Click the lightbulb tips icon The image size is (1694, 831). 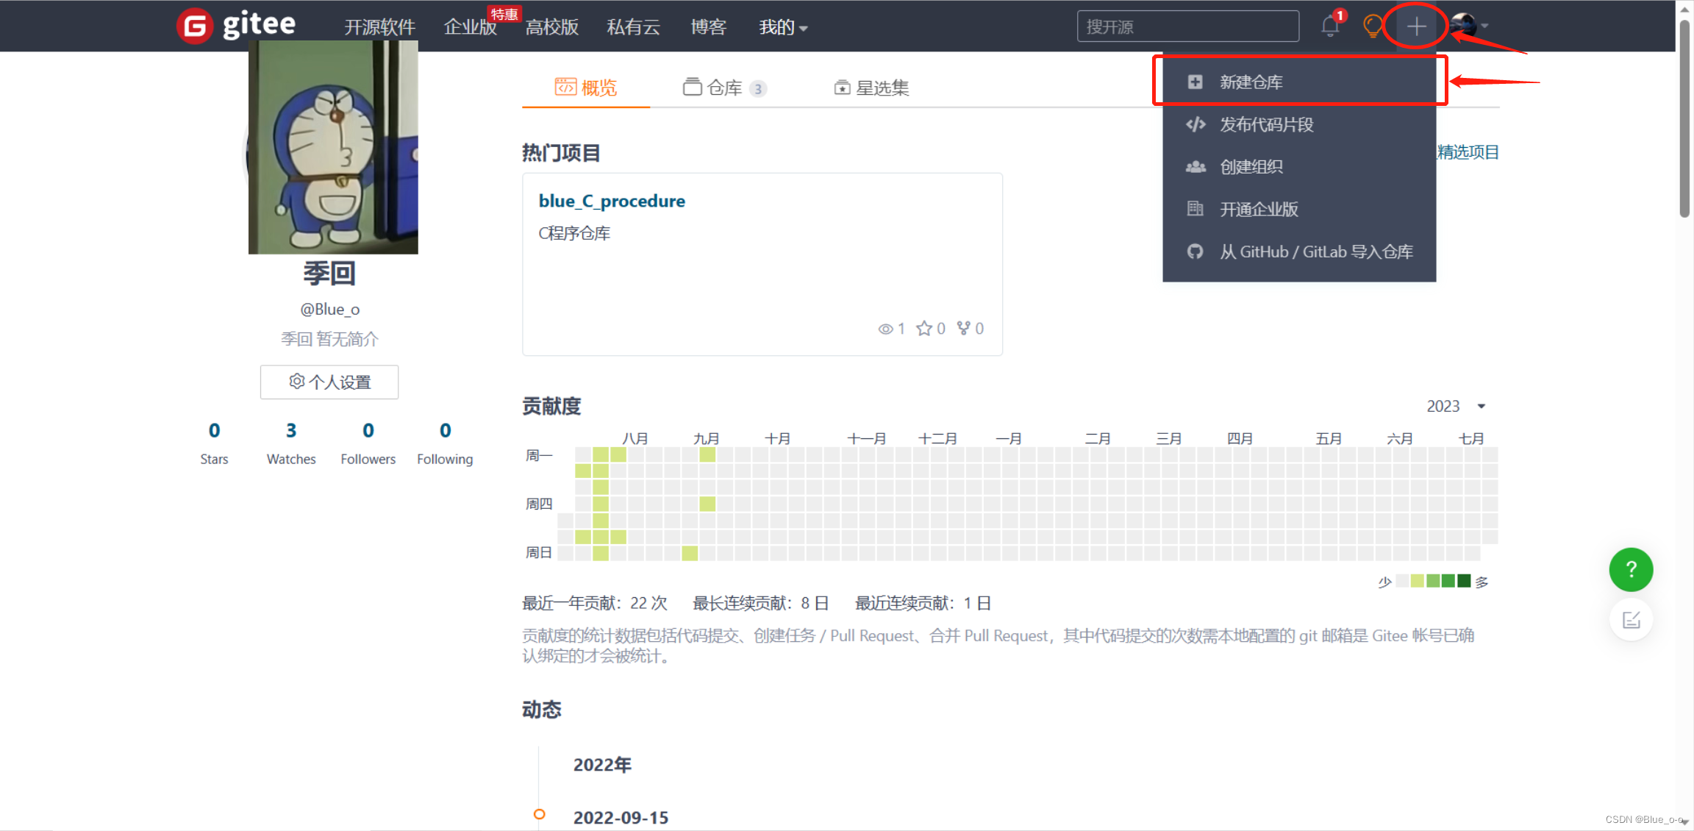(x=1372, y=25)
